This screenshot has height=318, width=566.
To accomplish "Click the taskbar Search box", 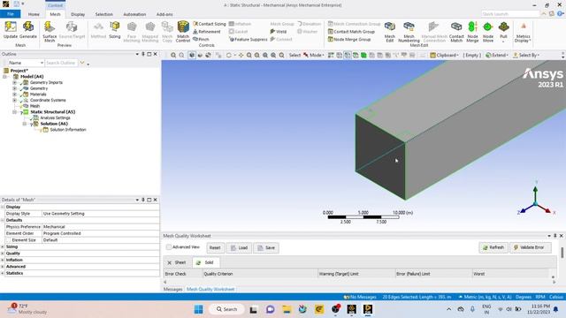I will (226, 309).
